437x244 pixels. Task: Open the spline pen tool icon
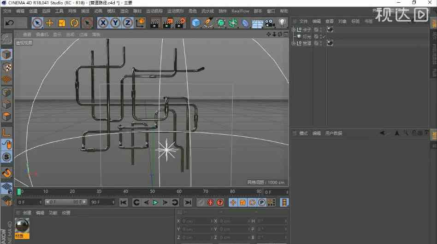coord(208,23)
